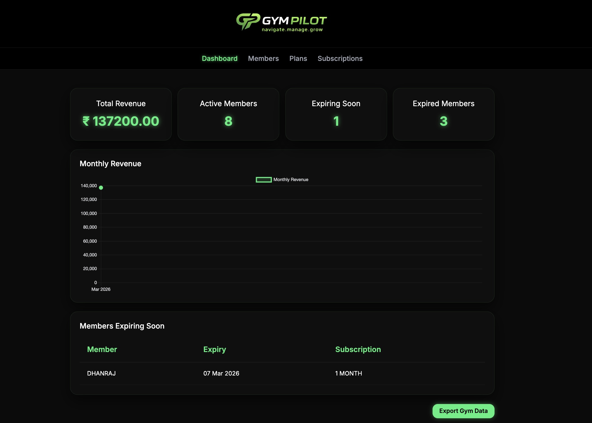The height and width of the screenshot is (423, 592).
Task: Select the DHANRAJ member row
Action: (x=101, y=373)
